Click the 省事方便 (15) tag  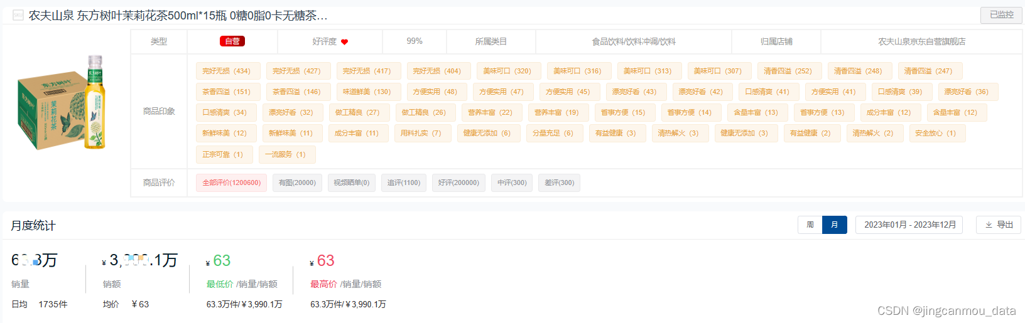(624, 112)
